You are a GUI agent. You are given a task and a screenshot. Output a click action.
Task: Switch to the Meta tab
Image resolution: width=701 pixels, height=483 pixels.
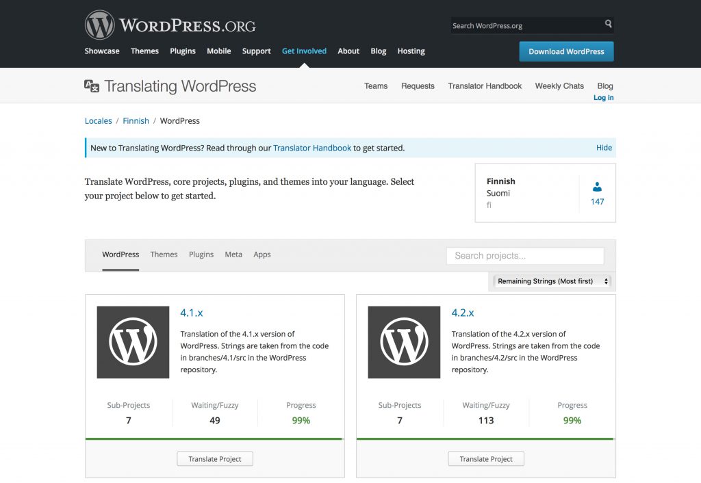[233, 254]
